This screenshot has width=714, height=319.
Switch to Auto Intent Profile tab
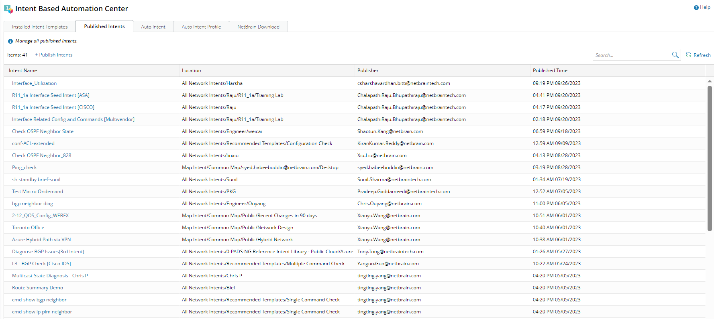201,27
